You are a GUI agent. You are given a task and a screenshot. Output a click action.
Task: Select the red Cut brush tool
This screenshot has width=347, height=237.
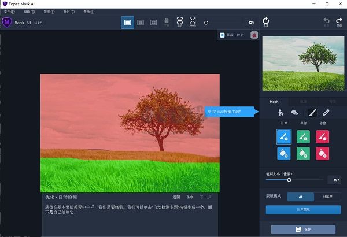pos(323,136)
